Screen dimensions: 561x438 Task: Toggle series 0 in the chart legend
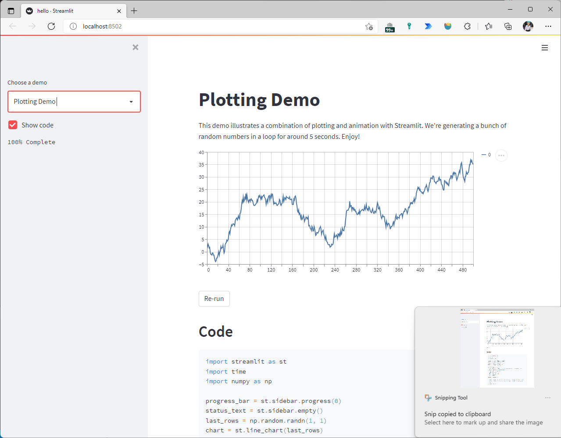coord(485,155)
